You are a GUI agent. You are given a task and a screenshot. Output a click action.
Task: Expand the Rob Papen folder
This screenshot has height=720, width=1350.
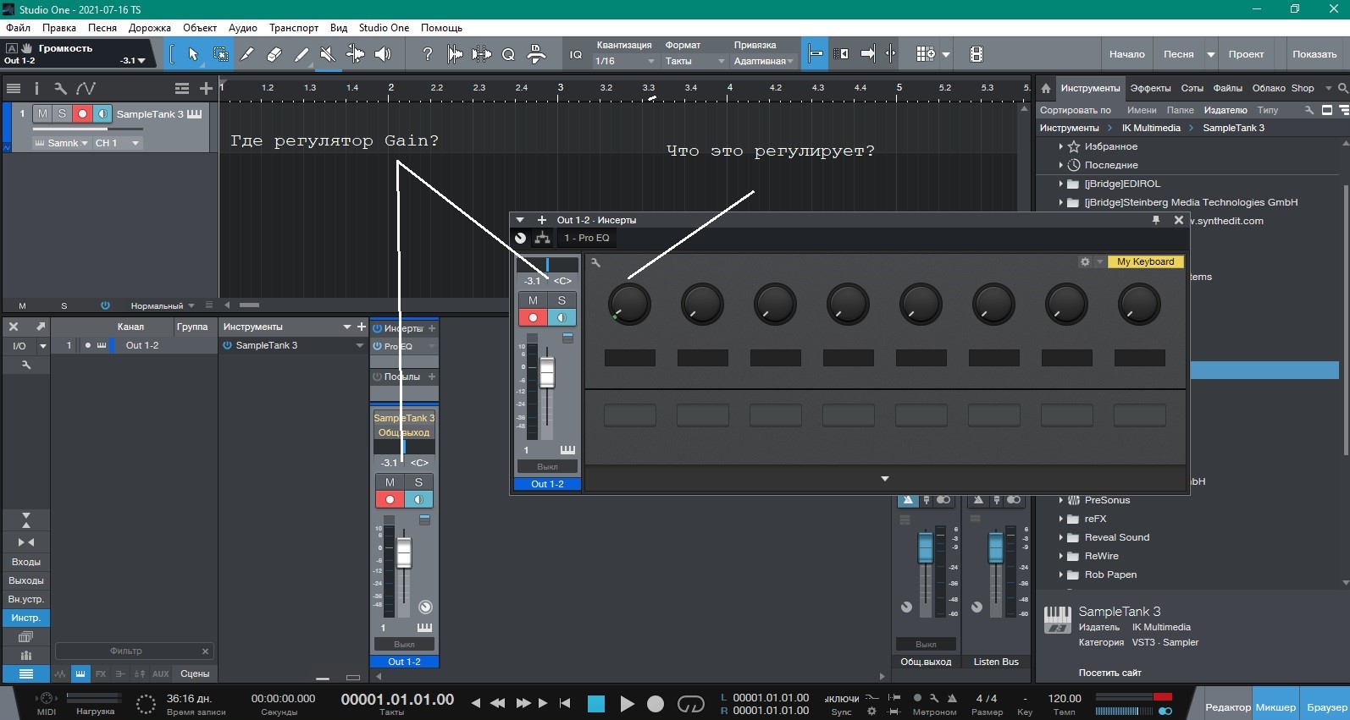tap(1060, 574)
